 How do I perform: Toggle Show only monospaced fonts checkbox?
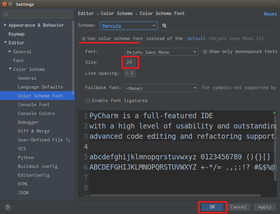tap(205, 51)
